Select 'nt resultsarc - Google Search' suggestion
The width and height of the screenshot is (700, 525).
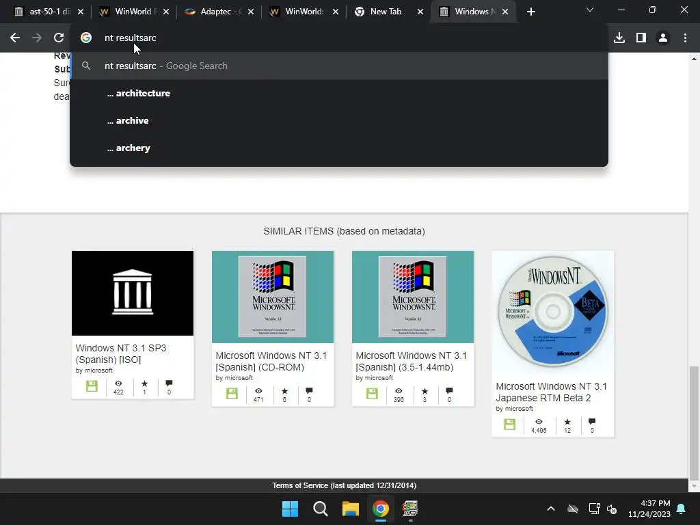click(339, 66)
